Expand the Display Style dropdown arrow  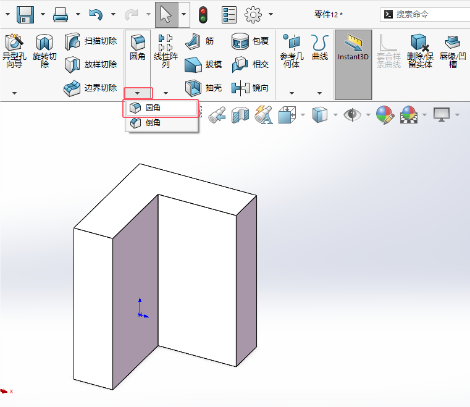click(335, 115)
